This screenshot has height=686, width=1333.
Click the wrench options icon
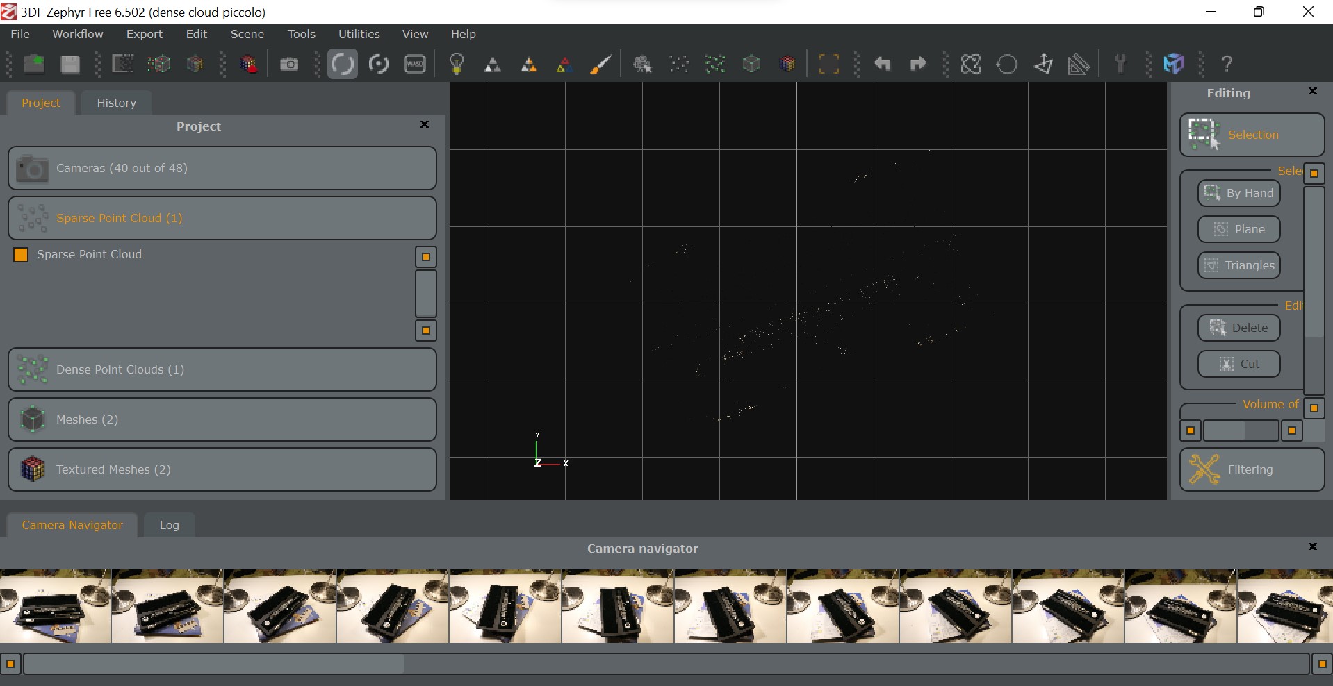(x=1120, y=65)
